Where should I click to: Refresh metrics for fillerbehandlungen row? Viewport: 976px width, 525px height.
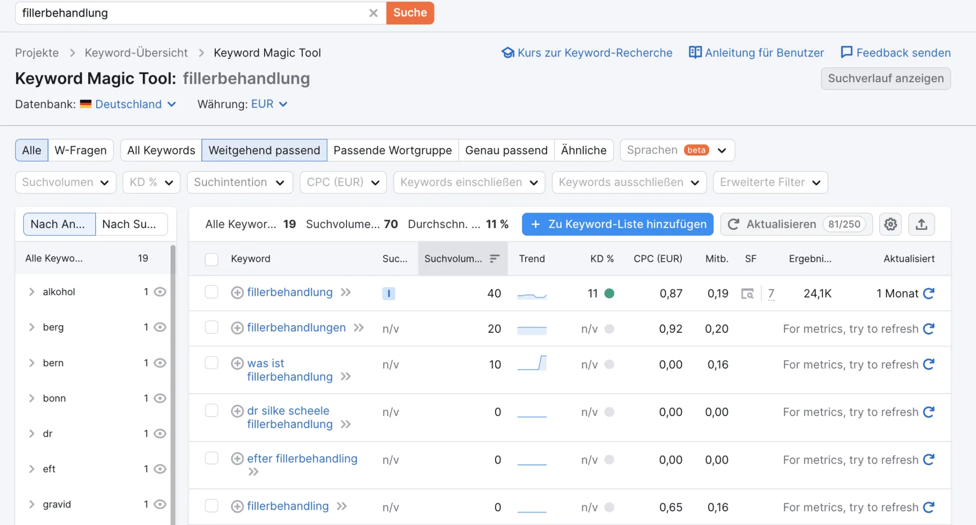tap(929, 329)
